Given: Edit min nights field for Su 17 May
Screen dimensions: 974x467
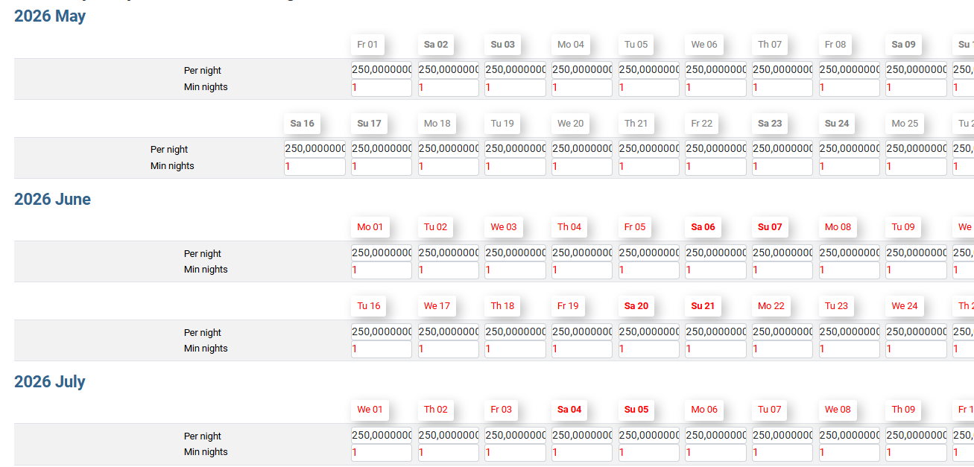Looking at the screenshot, I should pyautogui.click(x=382, y=167).
